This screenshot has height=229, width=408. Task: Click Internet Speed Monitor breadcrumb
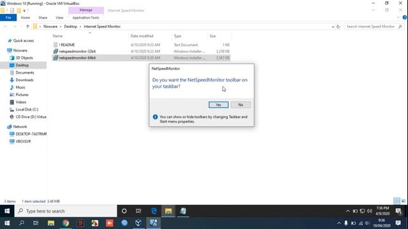pos(102,27)
